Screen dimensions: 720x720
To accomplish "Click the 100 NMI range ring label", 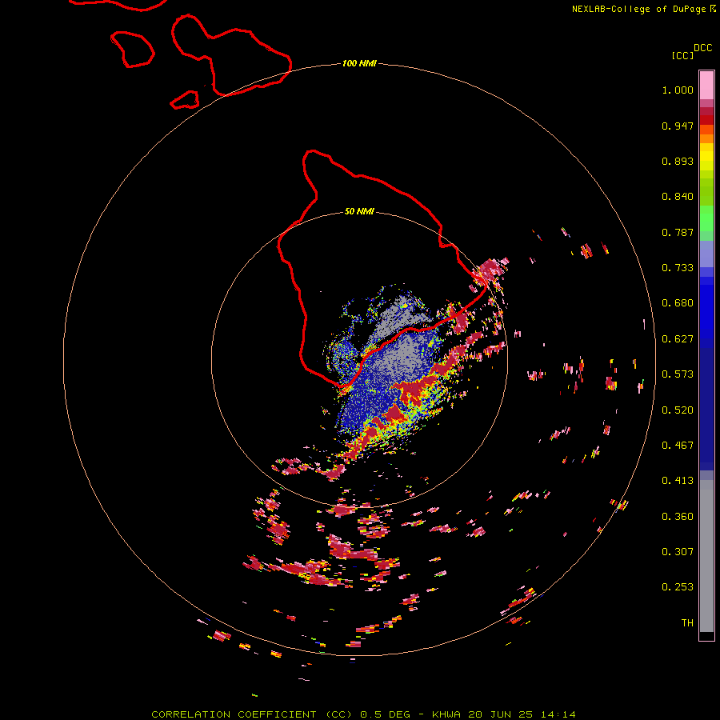I will [359, 63].
